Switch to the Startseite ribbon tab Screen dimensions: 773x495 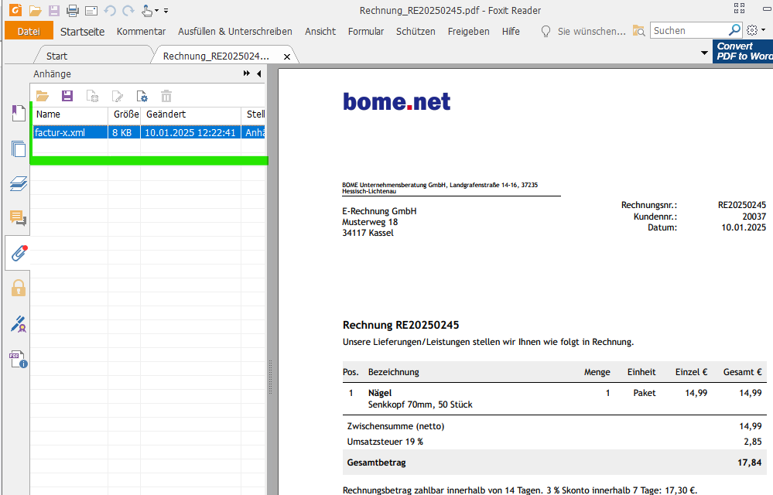click(82, 32)
